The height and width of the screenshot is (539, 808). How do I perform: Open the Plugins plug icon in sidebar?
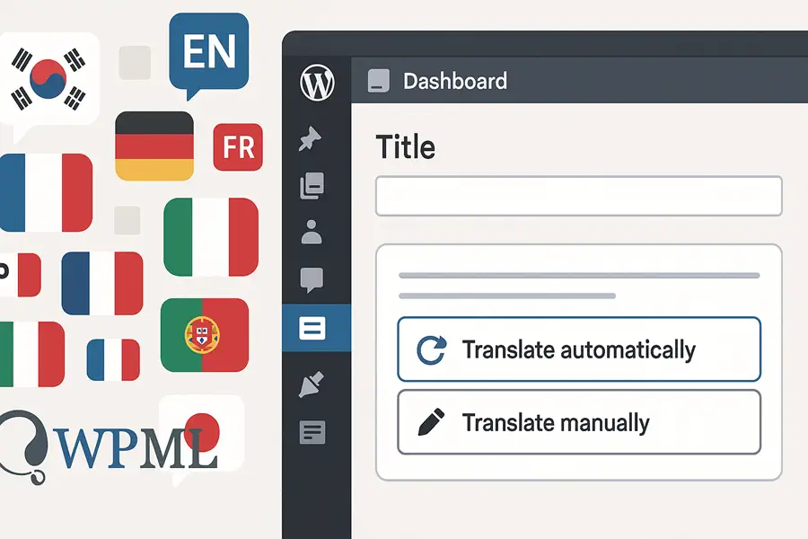312,384
